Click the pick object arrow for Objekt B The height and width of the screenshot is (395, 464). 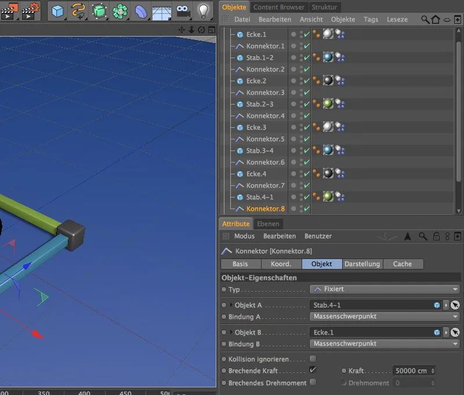(x=455, y=332)
